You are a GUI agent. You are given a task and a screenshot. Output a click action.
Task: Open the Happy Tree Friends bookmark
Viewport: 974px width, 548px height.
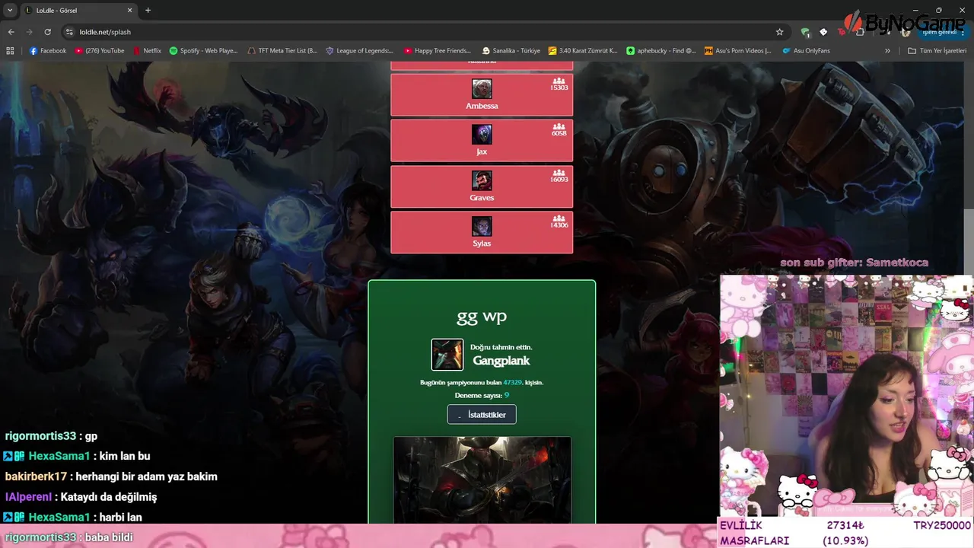pyautogui.click(x=438, y=51)
